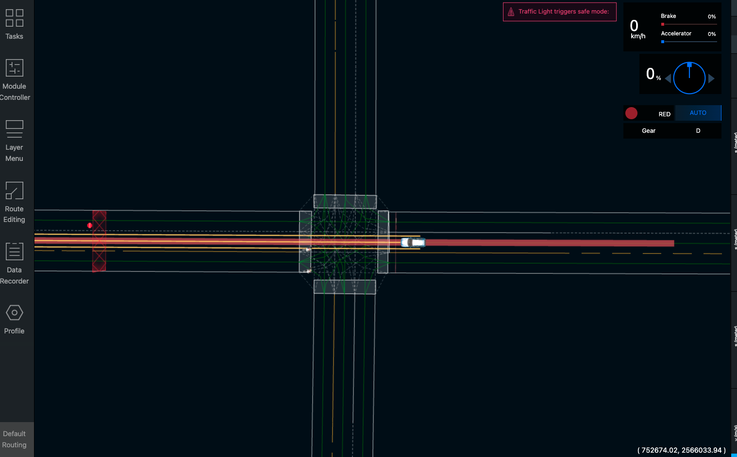Screen dimensions: 737x457
Task: Open the Profile hexagon icon
Action: [15, 313]
